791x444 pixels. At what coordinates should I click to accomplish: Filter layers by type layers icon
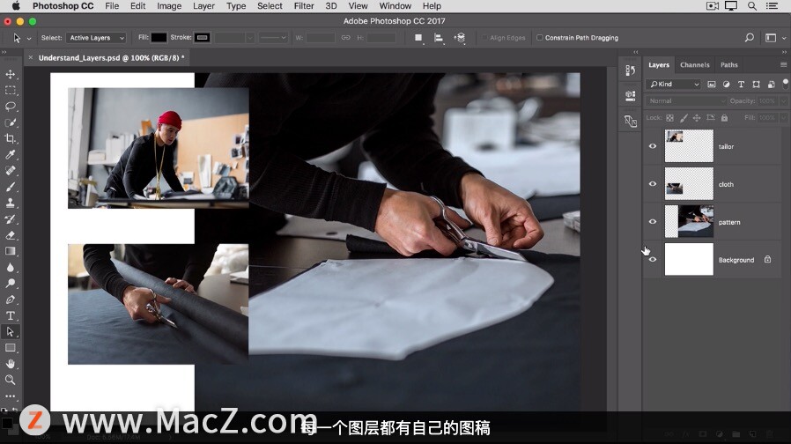[x=741, y=85]
